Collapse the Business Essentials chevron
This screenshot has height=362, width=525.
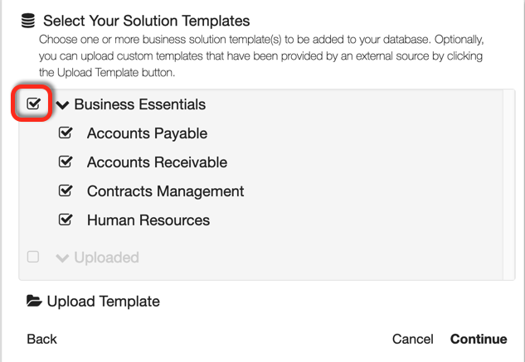[63, 105]
